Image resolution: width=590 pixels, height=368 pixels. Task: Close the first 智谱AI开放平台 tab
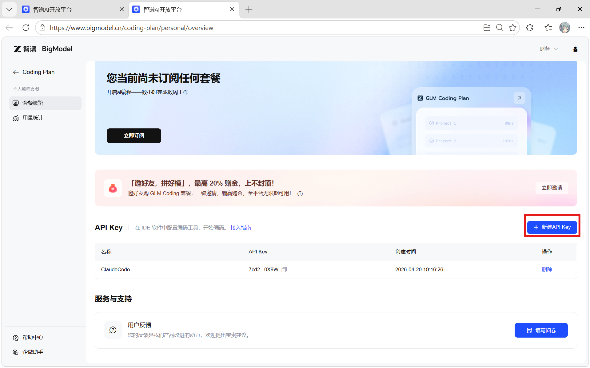[122, 10]
